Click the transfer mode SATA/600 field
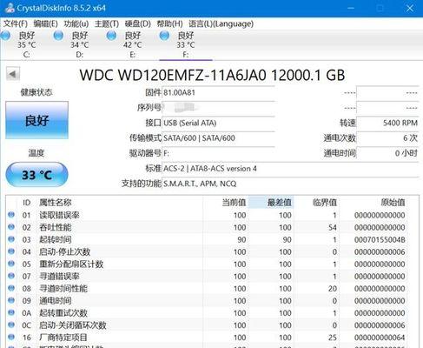 pyautogui.click(x=218, y=138)
